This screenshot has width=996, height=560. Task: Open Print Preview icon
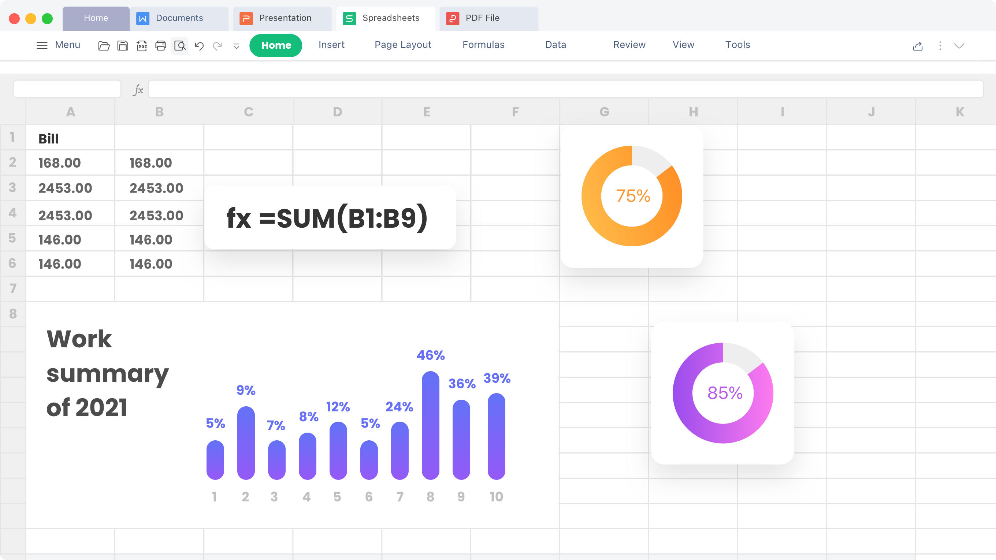(180, 46)
